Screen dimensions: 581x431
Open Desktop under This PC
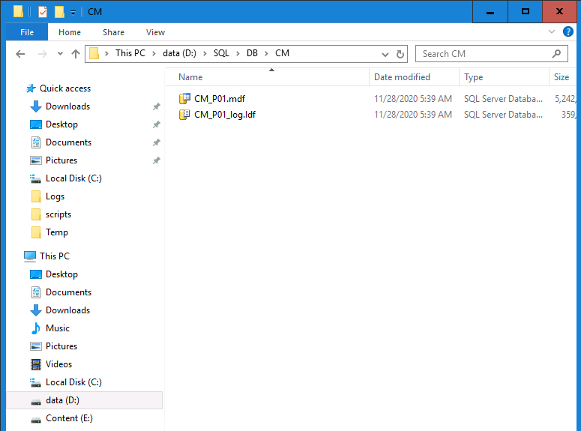click(62, 274)
